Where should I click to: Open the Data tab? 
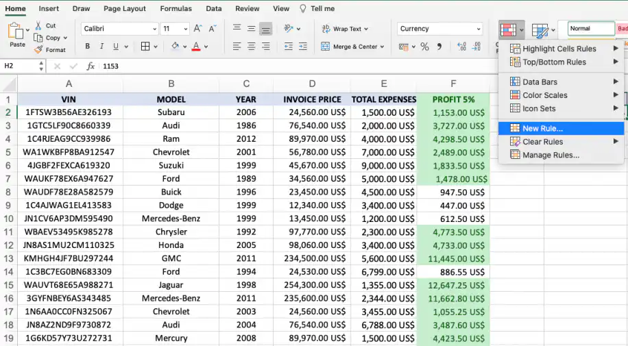(214, 8)
